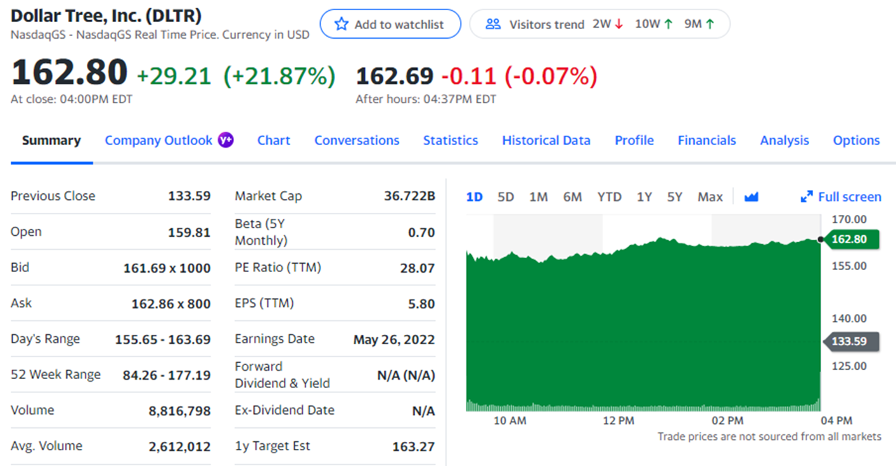Click the Ask value 162.86 x 800
Image resolution: width=896 pixels, height=466 pixels.
171,304
